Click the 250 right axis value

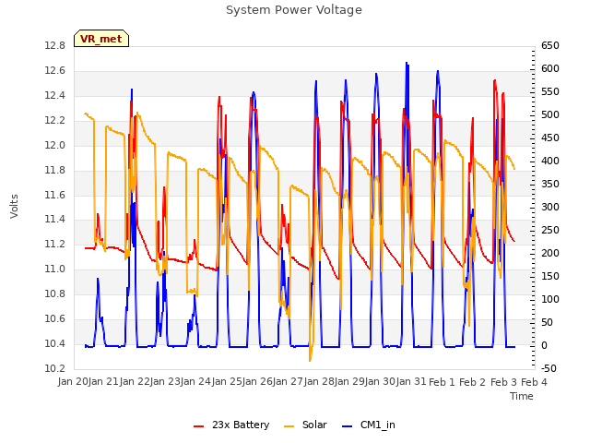coord(550,230)
